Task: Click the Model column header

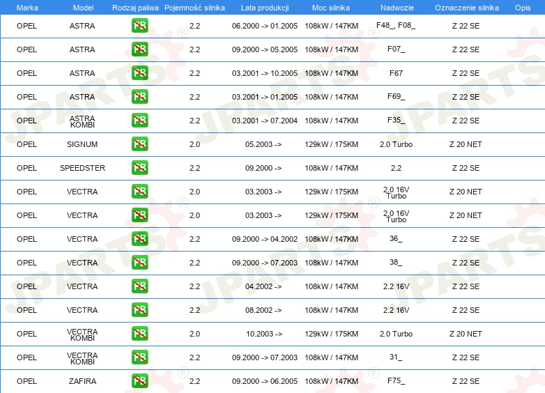Action: coord(83,8)
